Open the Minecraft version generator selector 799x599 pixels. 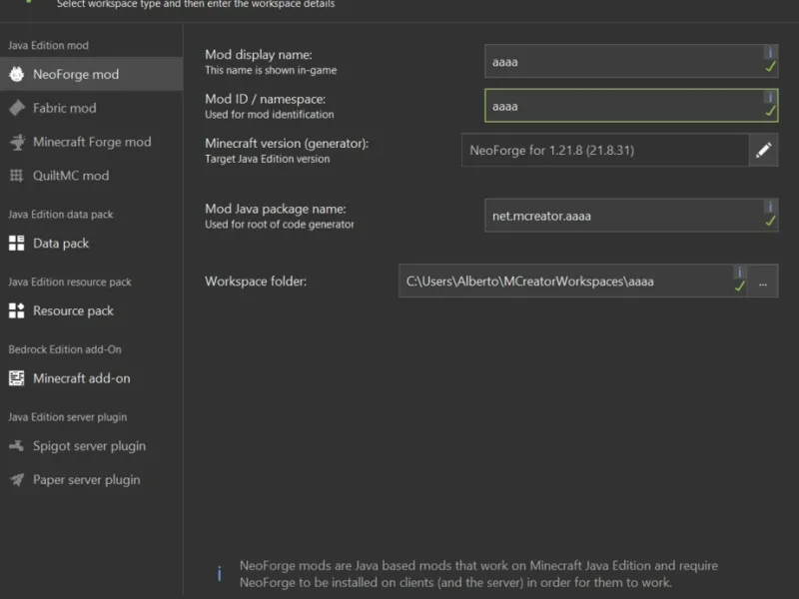pos(605,151)
